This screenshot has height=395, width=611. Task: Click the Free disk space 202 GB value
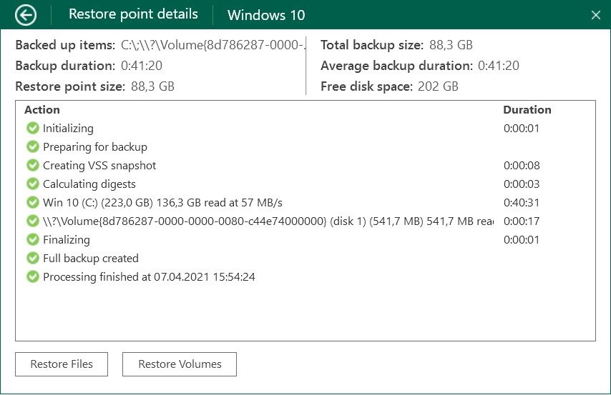click(438, 86)
